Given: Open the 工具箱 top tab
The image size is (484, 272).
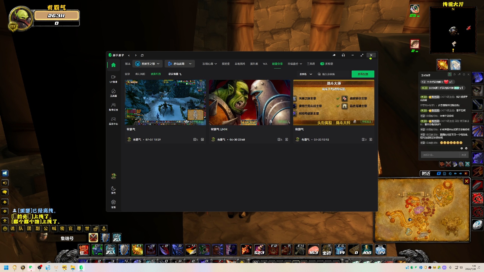Looking at the screenshot, I should point(311,64).
